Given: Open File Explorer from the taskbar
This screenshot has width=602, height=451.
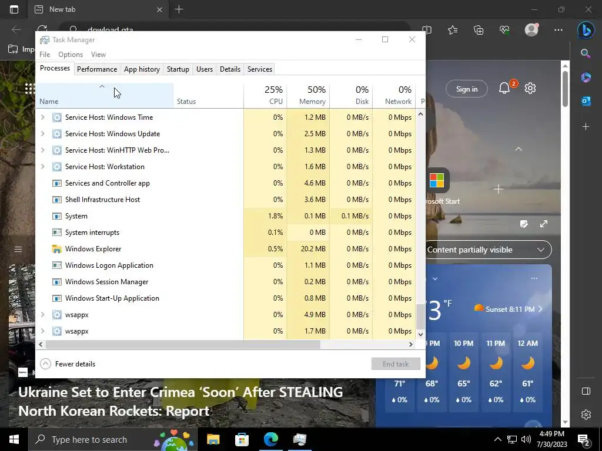Looking at the screenshot, I should [x=213, y=439].
